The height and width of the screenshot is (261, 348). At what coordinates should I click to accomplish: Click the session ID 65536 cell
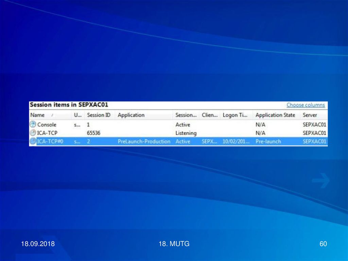click(94, 133)
